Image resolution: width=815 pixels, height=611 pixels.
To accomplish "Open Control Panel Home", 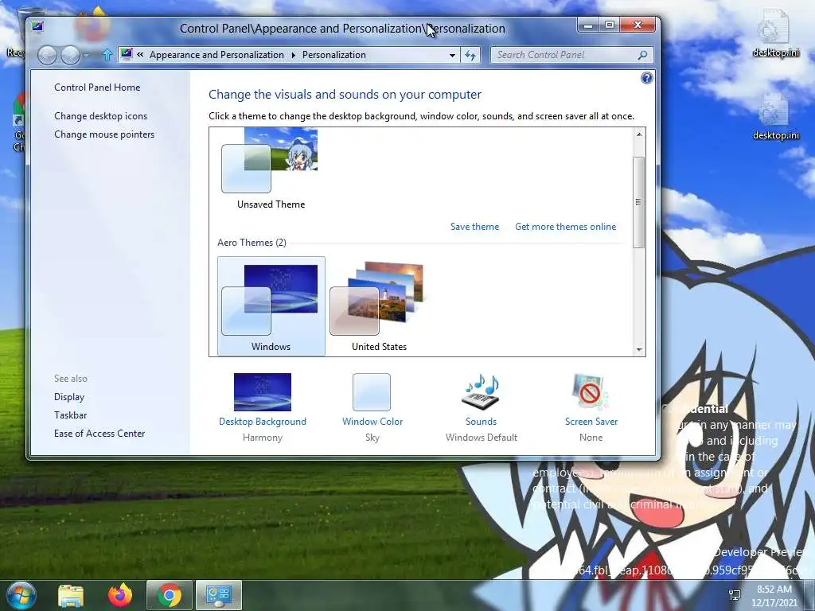I will (97, 88).
